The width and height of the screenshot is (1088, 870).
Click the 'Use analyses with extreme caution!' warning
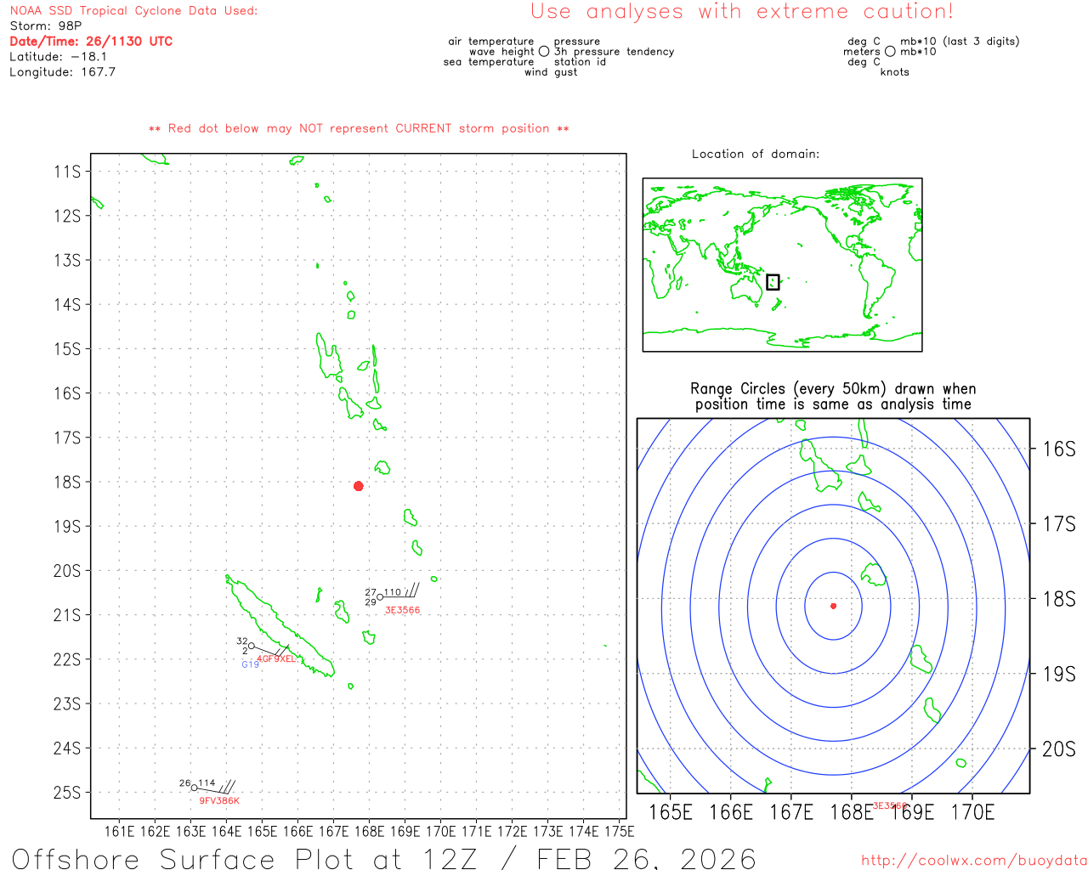[x=742, y=11]
